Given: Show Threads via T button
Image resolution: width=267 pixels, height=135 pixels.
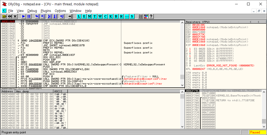Looking at the screenshot, I should pos(95,16).
